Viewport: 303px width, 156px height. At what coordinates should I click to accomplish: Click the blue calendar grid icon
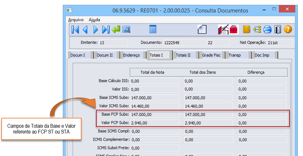click(153, 29)
